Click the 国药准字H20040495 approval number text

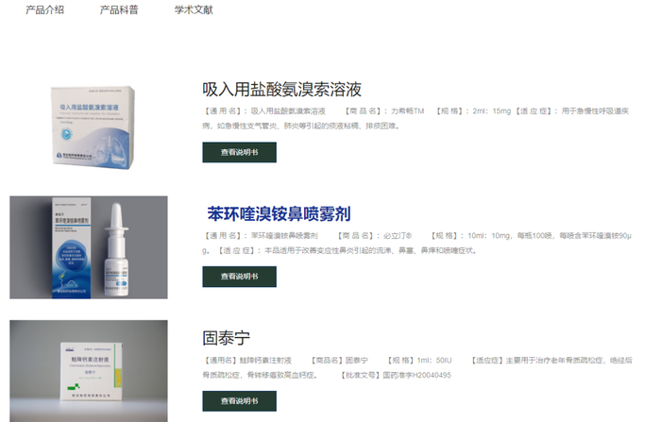point(416,375)
